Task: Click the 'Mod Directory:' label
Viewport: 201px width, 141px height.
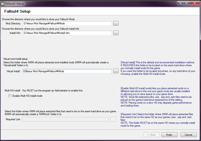Action: coord(13,23)
